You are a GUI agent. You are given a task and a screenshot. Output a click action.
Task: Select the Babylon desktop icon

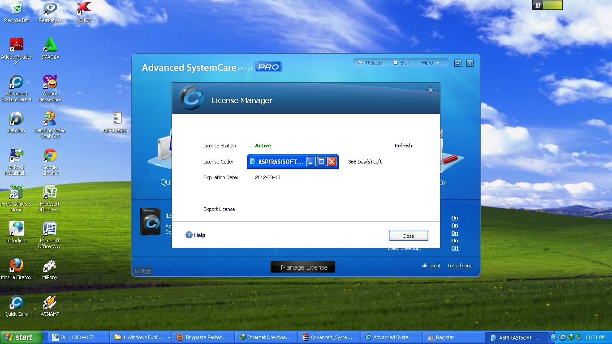(x=16, y=122)
